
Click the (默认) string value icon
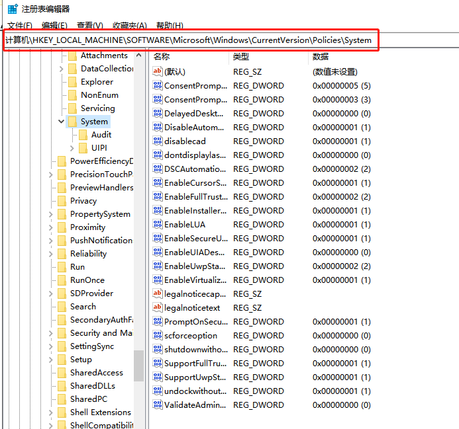158,71
